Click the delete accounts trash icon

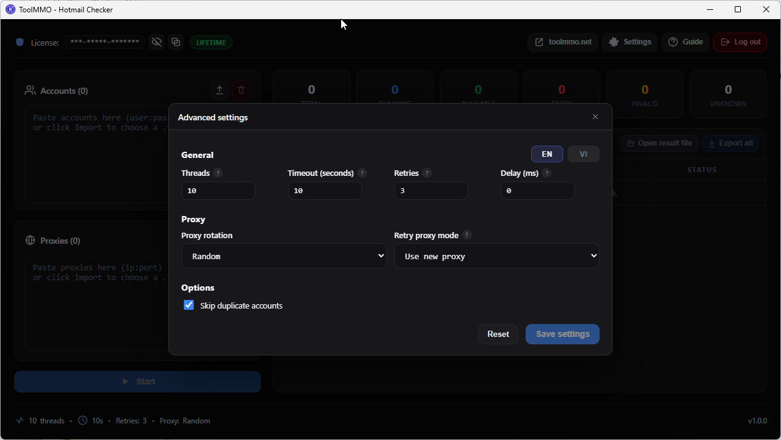pos(241,91)
